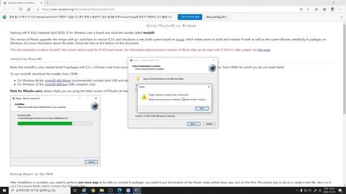The image size is (346, 194).
Task: Click Cancel in the Select Destination Location wizard
Action: (209, 124)
